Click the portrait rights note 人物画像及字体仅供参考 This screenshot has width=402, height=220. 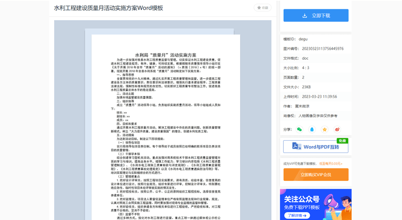click(318, 116)
